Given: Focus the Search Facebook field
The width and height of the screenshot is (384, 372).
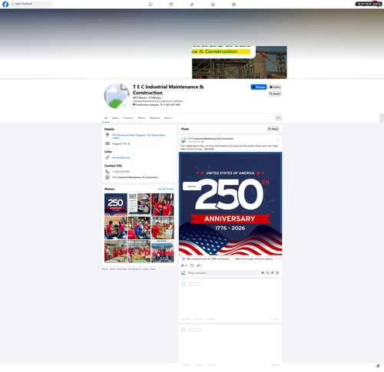Looking at the screenshot, I should tap(31, 4).
